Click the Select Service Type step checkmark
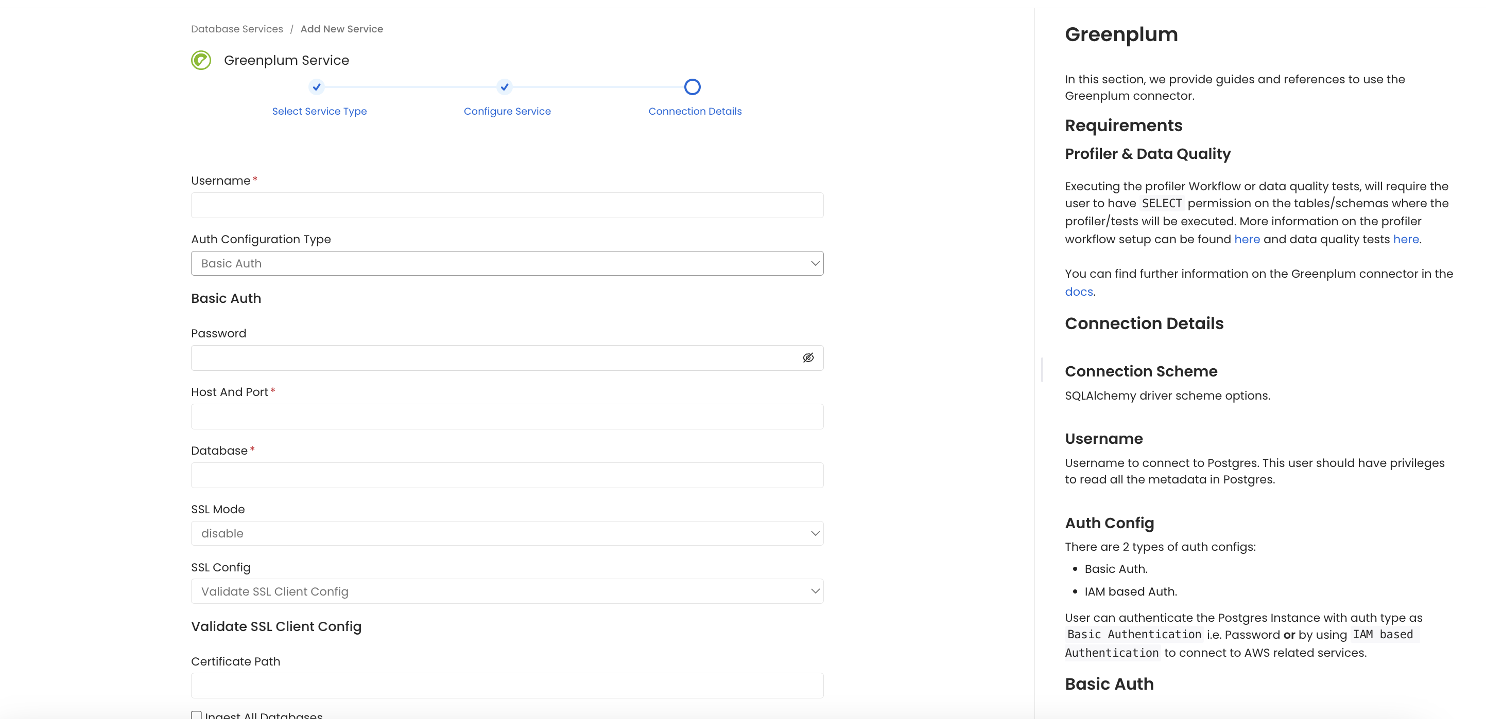Image resolution: width=1486 pixels, height=719 pixels. click(x=317, y=87)
